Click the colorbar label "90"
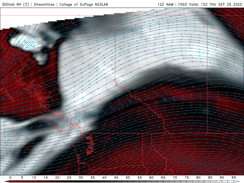The image size is (244, 183). (222, 178)
